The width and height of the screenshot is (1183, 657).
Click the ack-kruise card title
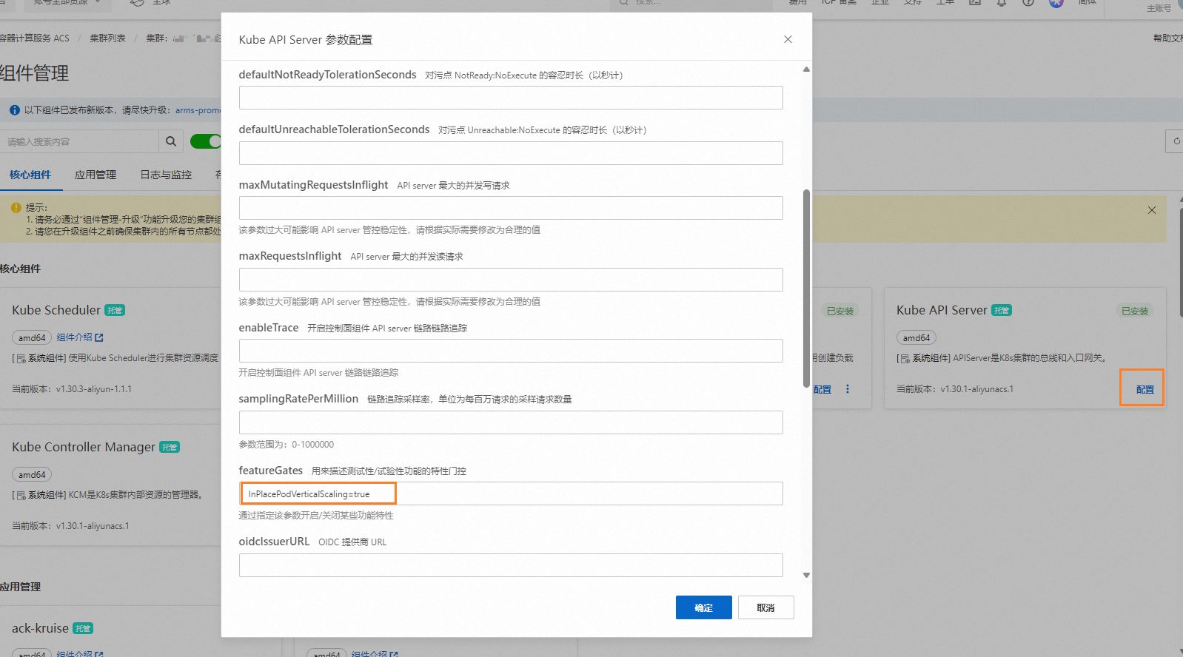point(40,628)
